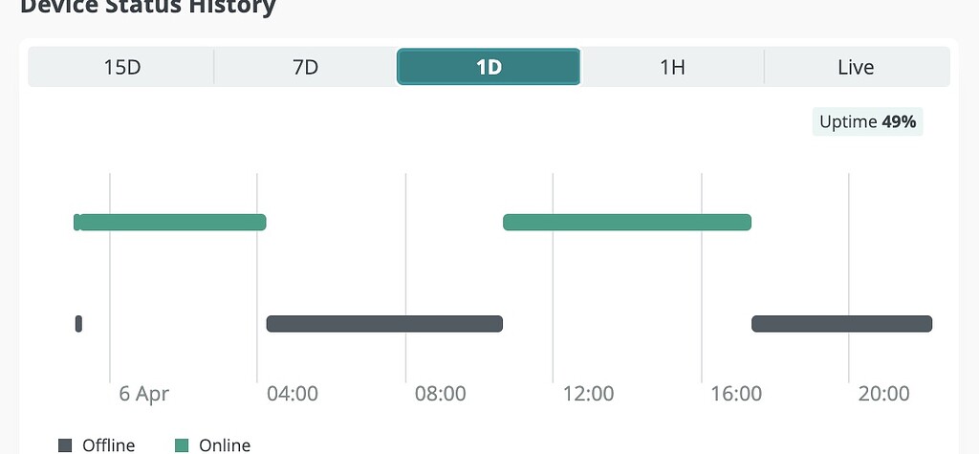The height and width of the screenshot is (454, 979).
Task: Click the 08:00 time axis label
Action: tap(440, 394)
